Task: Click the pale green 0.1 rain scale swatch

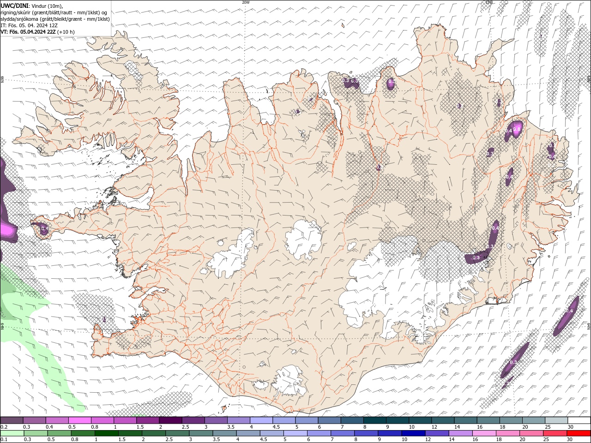Action: [12, 433]
